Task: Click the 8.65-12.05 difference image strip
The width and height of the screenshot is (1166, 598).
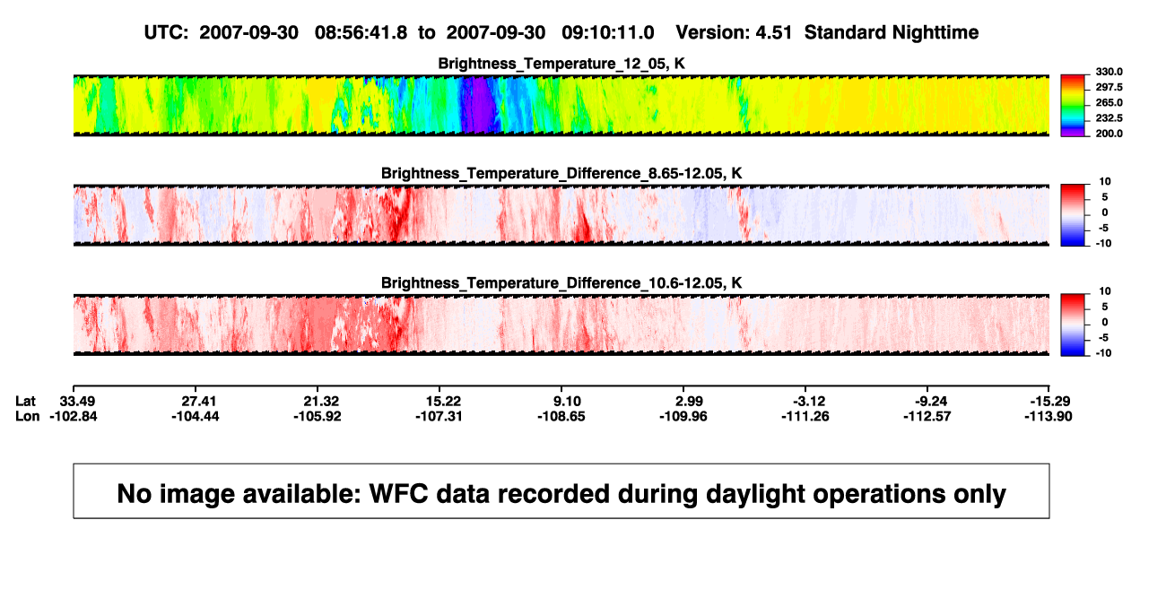Action: (x=561, y=215)
